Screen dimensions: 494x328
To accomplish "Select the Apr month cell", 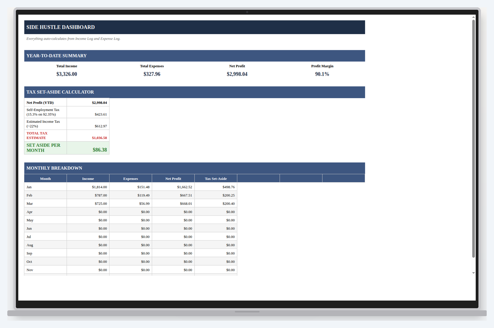I will (x=45, y=212).
